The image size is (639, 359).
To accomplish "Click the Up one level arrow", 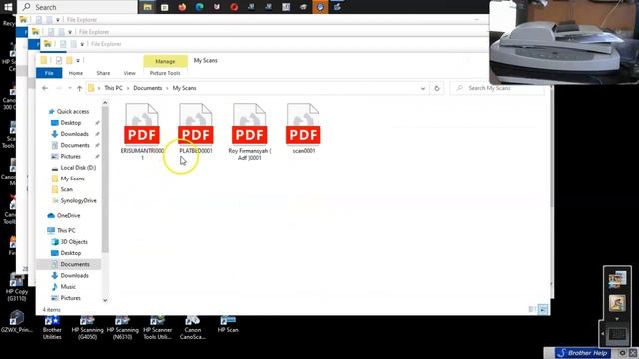I will [x=80, y=88].
